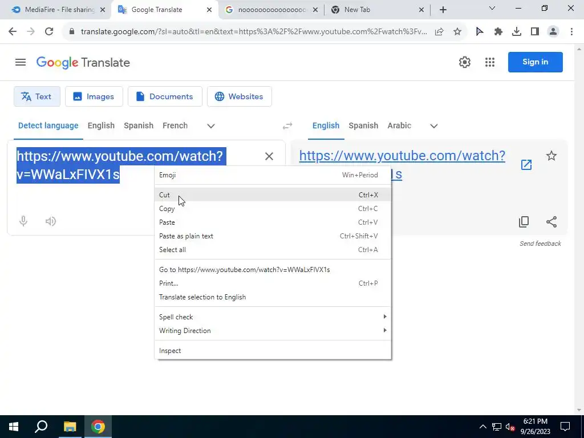
Task: Click Send feedback link
Action: click(540, 244)
